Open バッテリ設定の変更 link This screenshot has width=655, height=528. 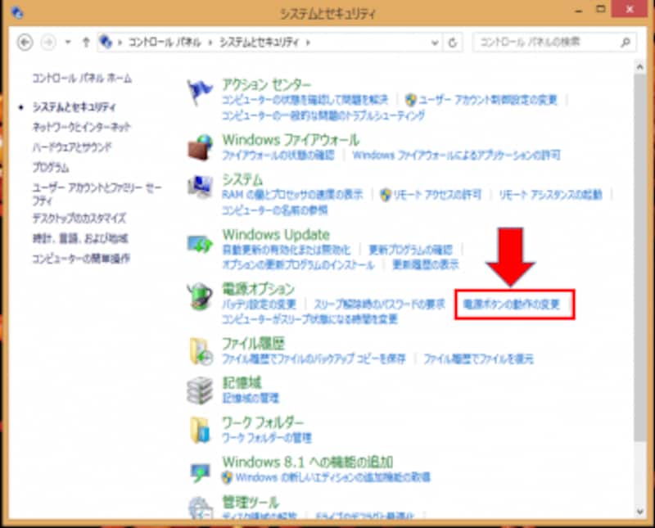(x=259, y=304)
